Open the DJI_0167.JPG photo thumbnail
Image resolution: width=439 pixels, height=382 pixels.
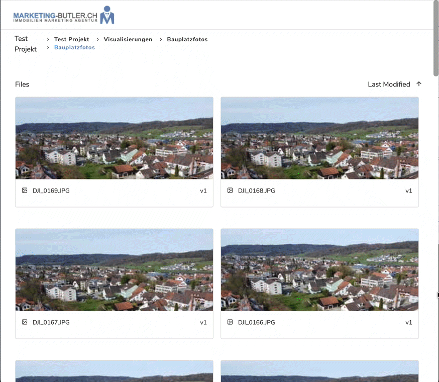(114, 270)
